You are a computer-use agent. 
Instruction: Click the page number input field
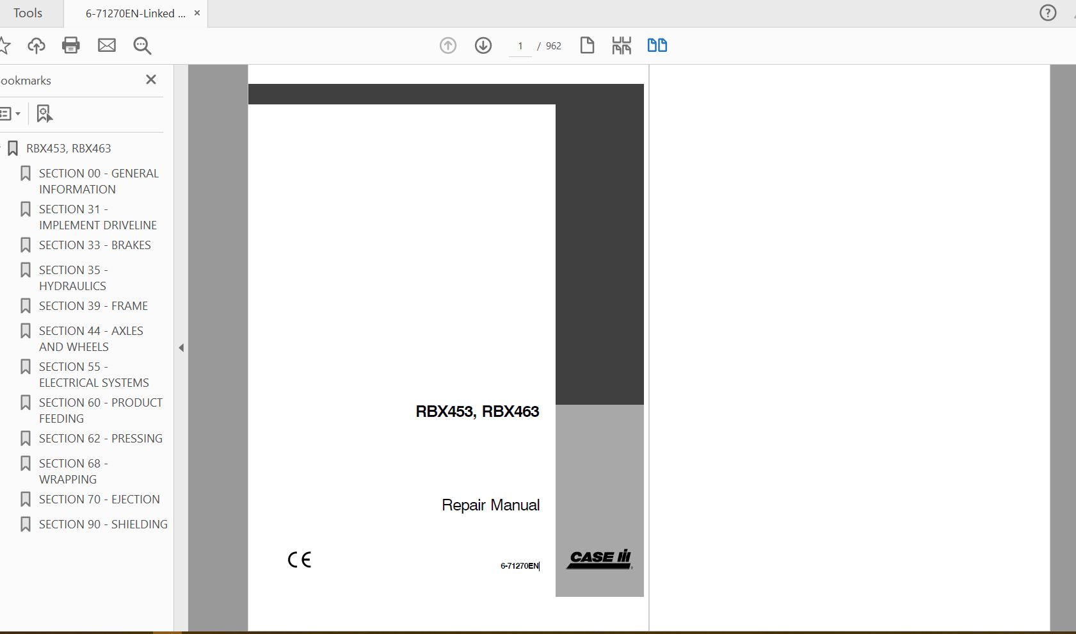click(x=520, y=45)
